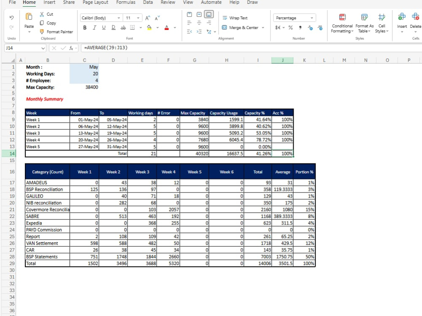422x316 pixels.
Task: Apply the yellow fill color
Action: click(x=149, y=27)
